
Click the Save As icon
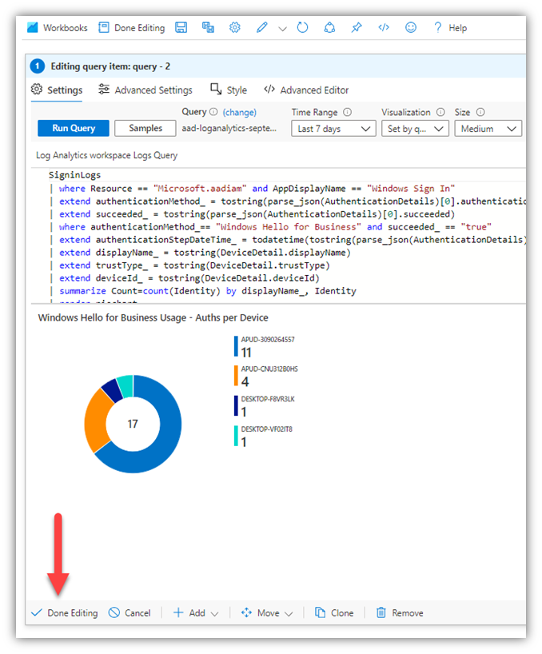tap(208, 27)
